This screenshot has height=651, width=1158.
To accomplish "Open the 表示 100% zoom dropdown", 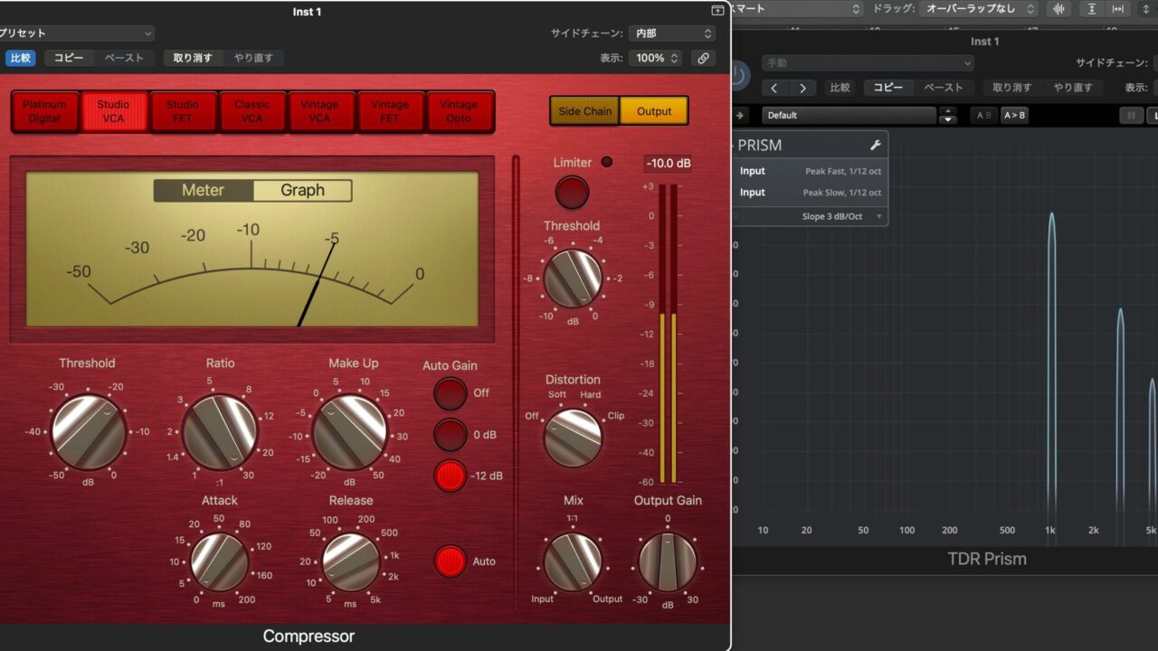I will [x=656, y=58].
